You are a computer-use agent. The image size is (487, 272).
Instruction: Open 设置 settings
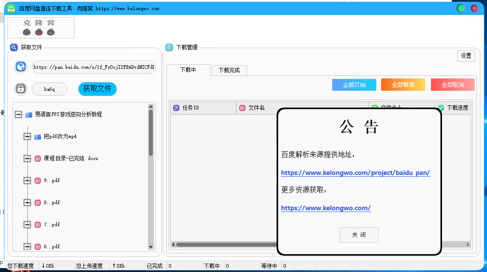[466, 56]
